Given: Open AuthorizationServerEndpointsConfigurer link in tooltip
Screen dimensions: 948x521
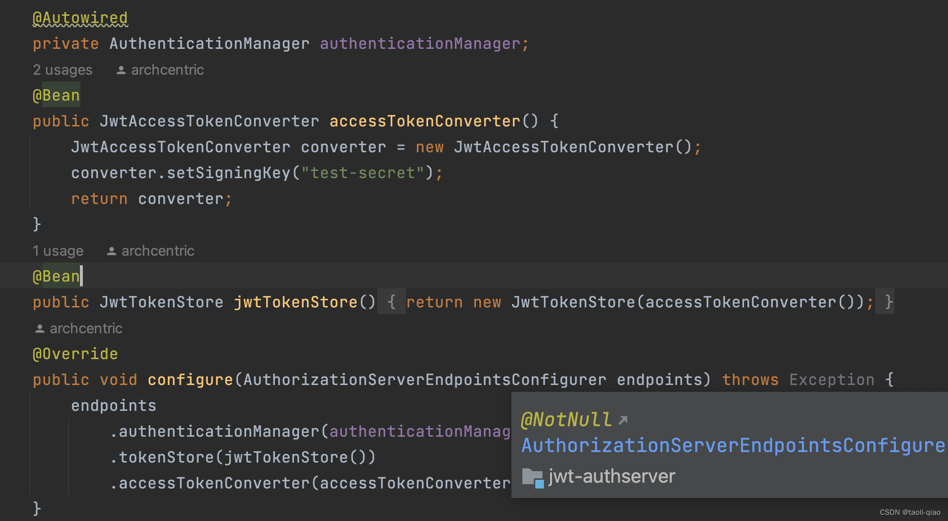Looking at the screenshot, I should click(x=733, y=445).
